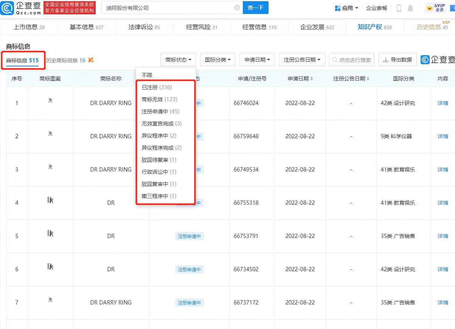This screenshot has width=455, height=329.
Task: Select DR DARRY RING name in row 2
Action: pos(111,136)
